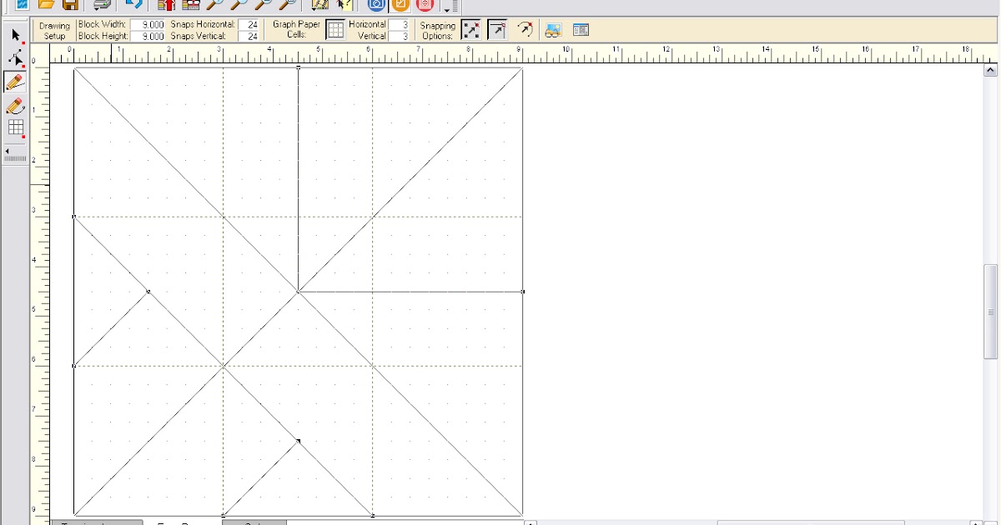Screen dimensions: 1001x525
Task: Select the Pick arrow tool
Action: click(x=15, y=35)
